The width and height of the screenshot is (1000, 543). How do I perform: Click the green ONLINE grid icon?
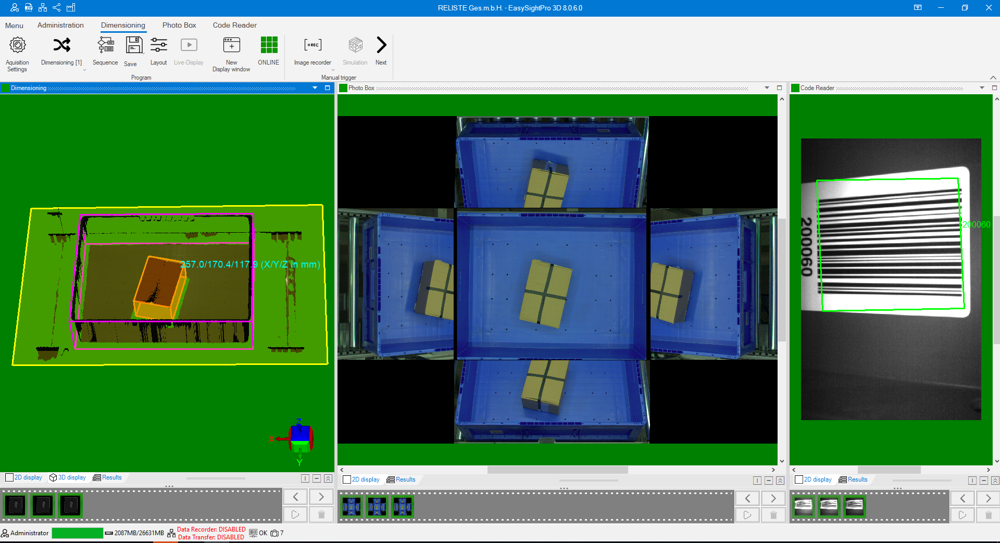point(269,45)
